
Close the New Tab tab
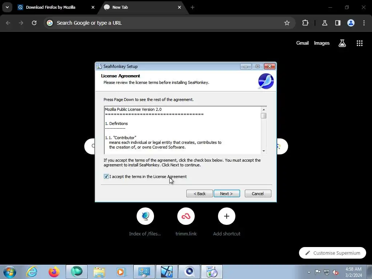pos(179,7)
